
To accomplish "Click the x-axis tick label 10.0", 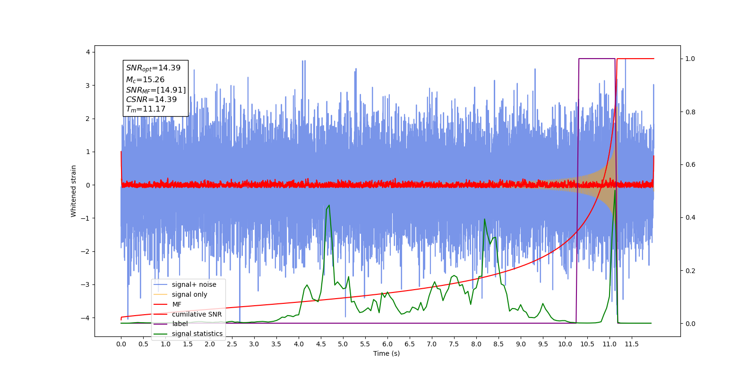I will 565,344.
